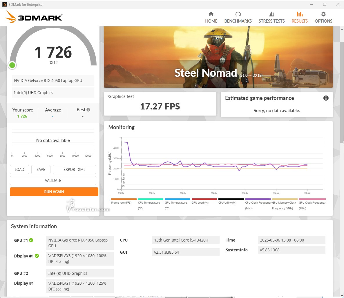This screenshot has width=344, height=298.
Task: Click the Average score label
Action: (53, 110)
